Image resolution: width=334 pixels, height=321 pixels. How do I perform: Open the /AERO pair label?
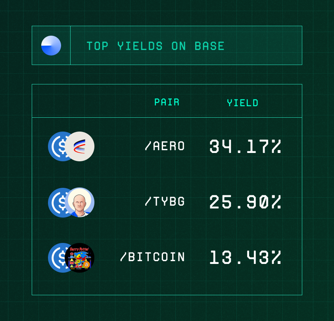[x=165, y=146]
